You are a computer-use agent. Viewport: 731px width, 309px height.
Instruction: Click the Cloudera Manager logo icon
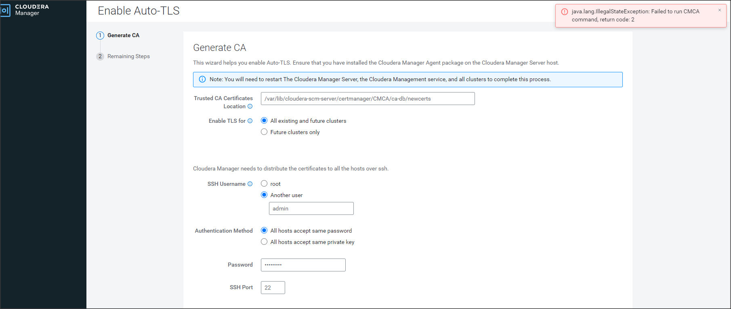pyautogui.click(x=5, y=10)
